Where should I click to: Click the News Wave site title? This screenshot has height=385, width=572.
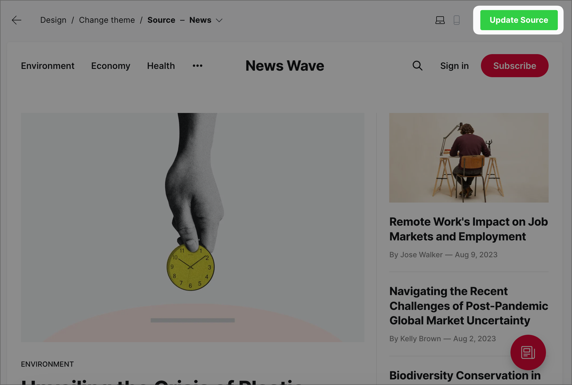(x=285, y=66)
